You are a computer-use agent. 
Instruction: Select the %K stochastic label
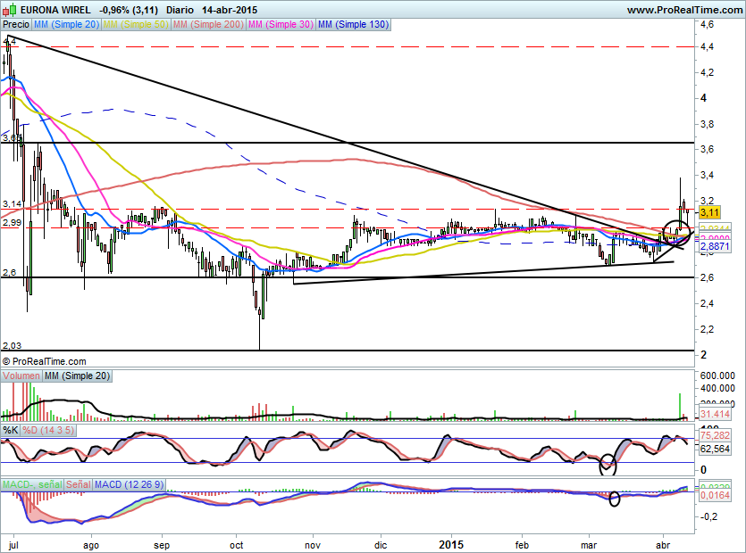point(11,430)
